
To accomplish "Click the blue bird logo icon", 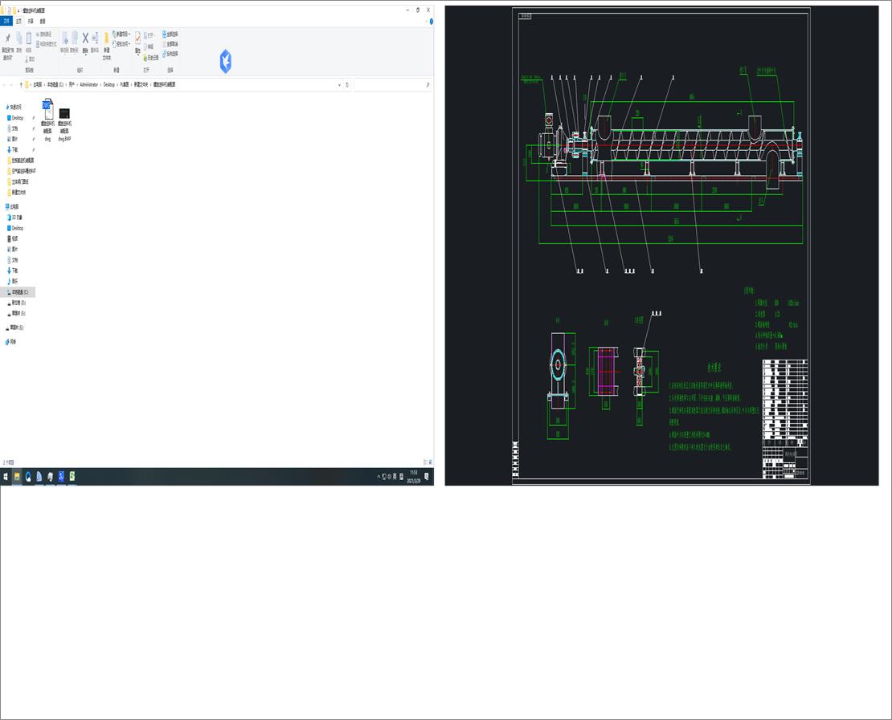I will (x=226, y=61).
